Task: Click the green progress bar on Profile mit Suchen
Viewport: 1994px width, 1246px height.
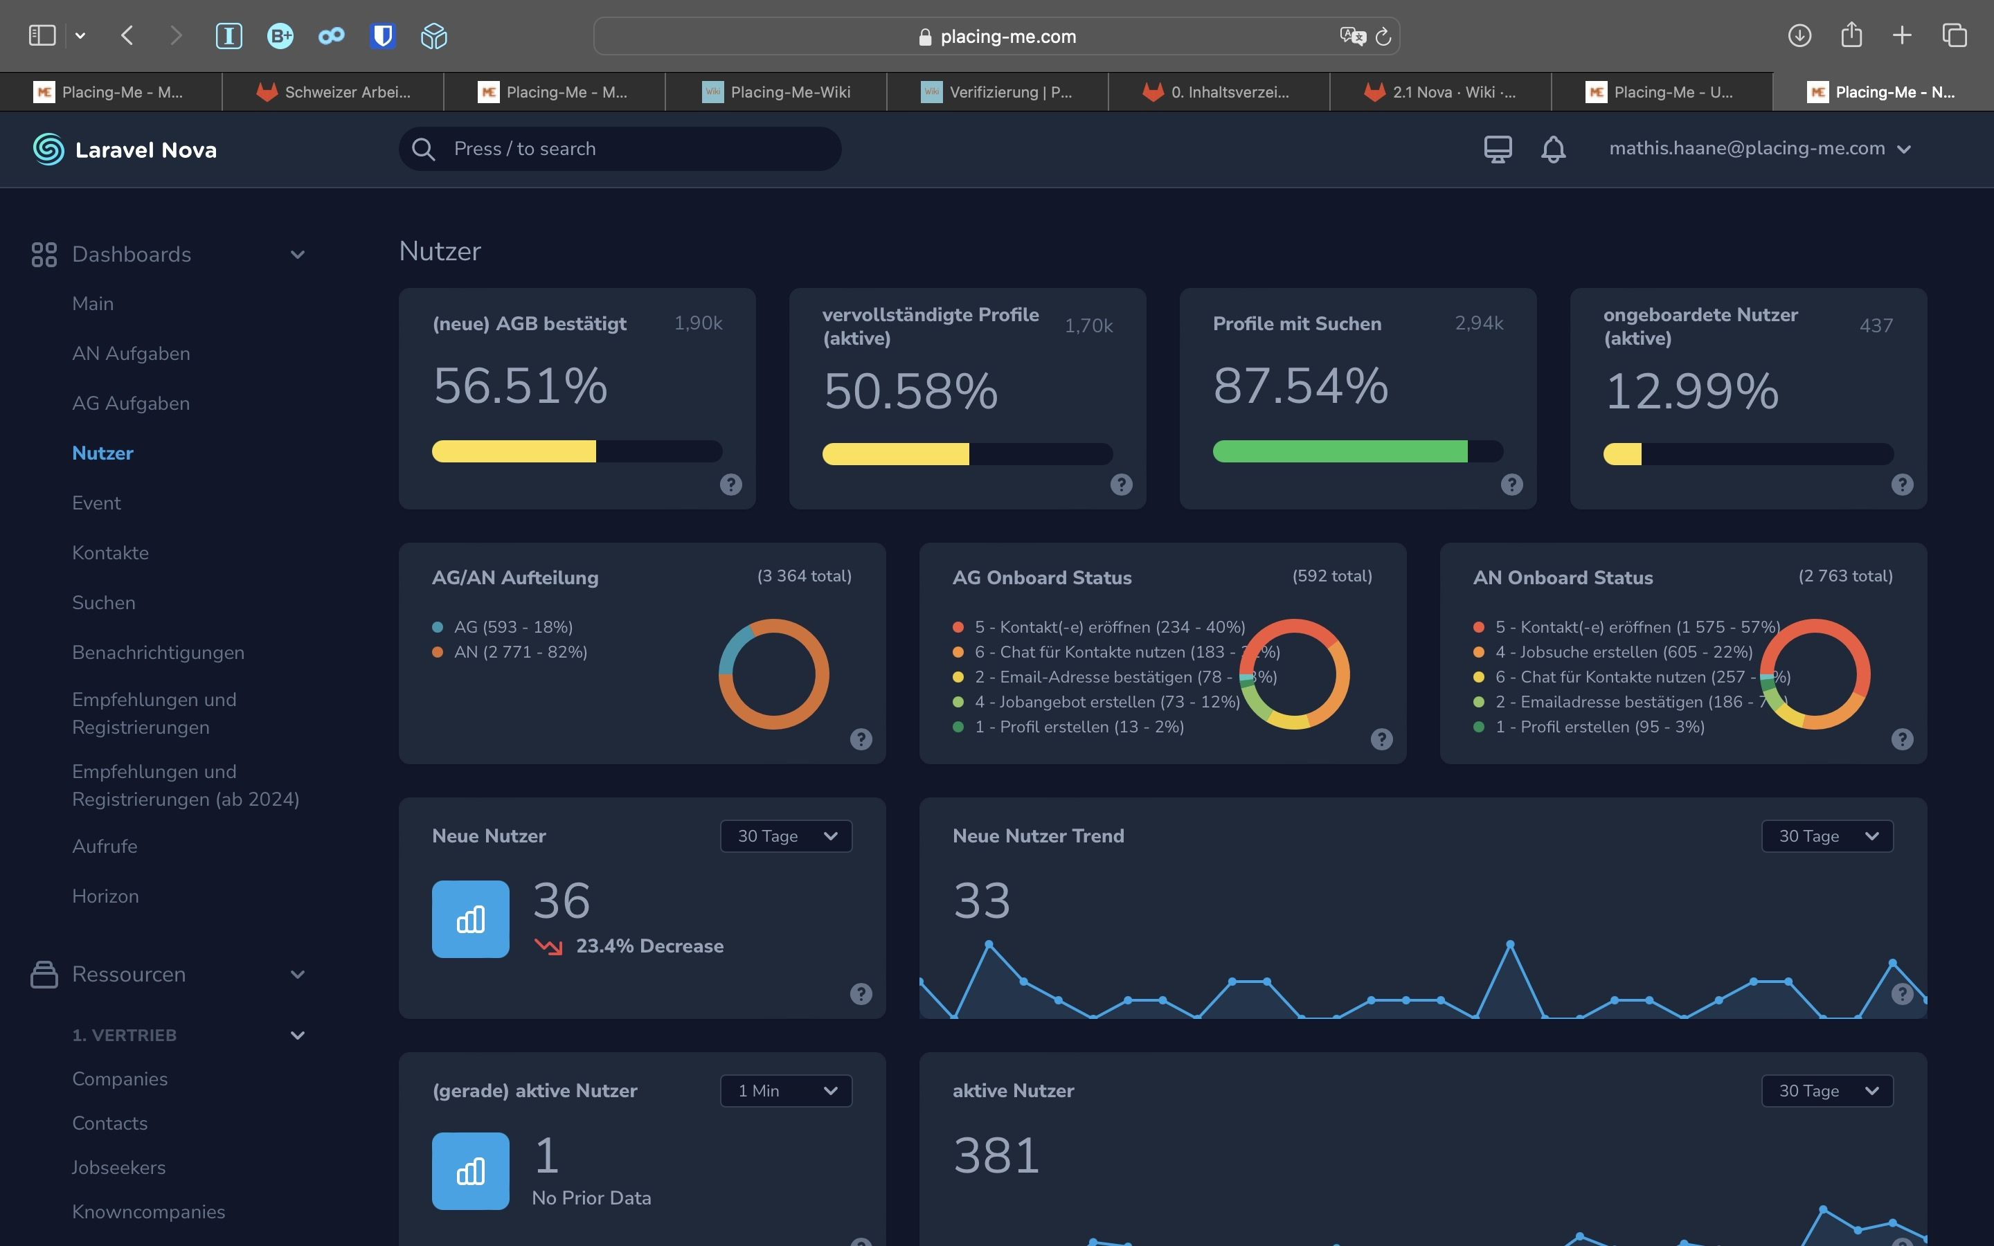Action: coord(1341,451)
